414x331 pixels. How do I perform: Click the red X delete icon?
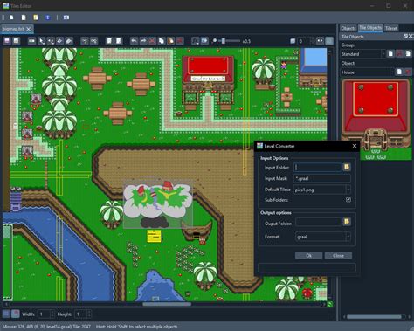pos(152,41)
